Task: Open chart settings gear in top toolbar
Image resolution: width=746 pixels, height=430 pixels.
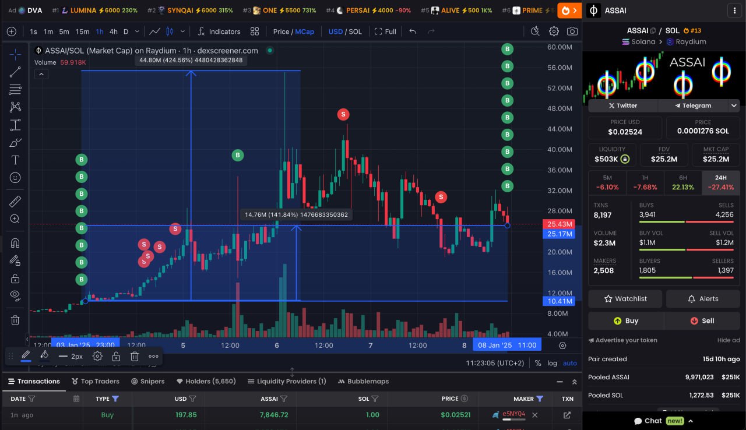Action: (554, 31)
